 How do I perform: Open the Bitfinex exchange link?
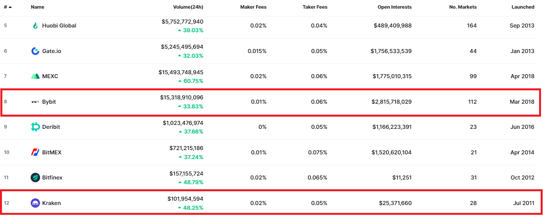pos(52,178)
